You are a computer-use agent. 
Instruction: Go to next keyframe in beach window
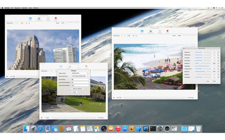tap(136, 36)
